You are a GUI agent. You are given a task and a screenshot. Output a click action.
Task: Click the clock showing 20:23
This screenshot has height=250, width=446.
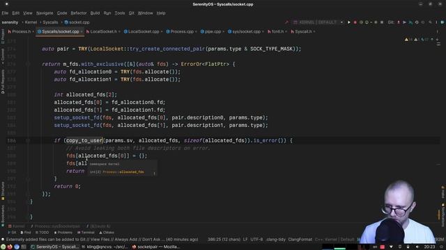click(x=429, y=247)
